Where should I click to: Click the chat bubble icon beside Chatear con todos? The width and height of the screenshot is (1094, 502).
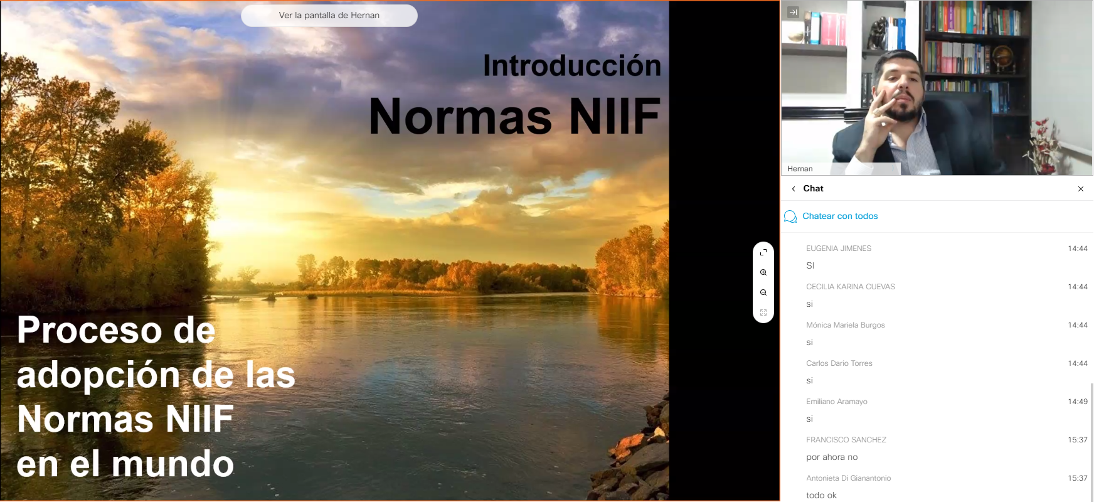790,216
